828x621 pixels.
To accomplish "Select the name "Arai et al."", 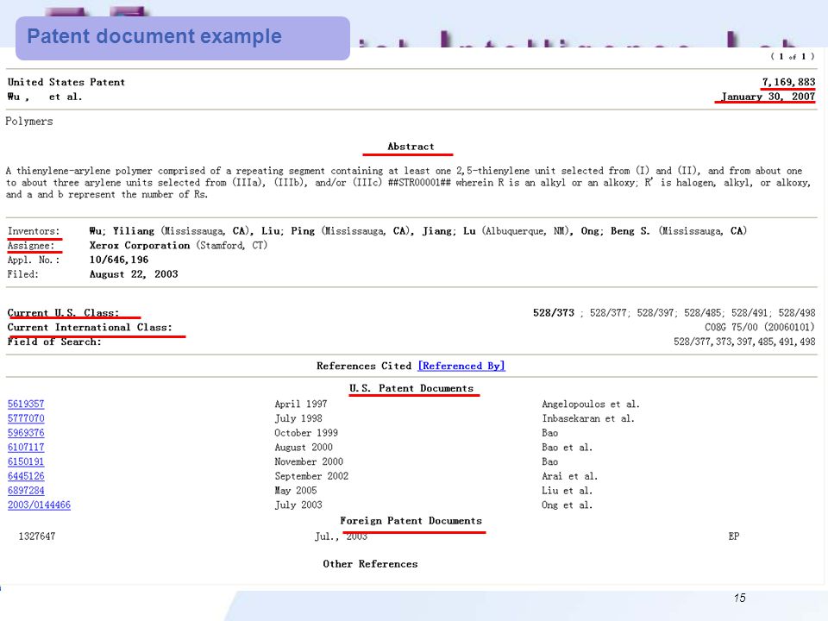I will 570,476.
